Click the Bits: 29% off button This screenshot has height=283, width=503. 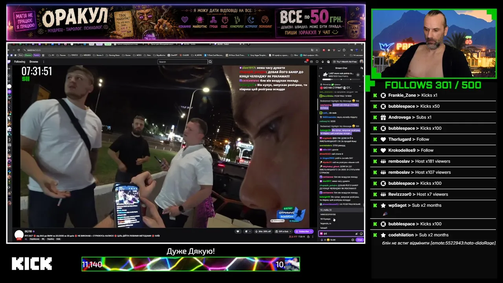point(263,232)
